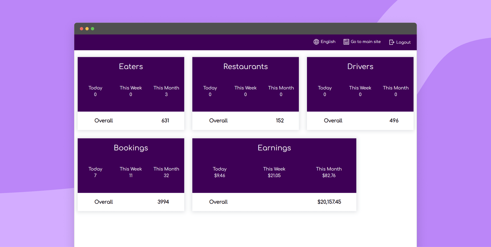The height and width of the screenshot is (247, 491).
Task: Click the logout arrow icon
Action: click(392, 42)
